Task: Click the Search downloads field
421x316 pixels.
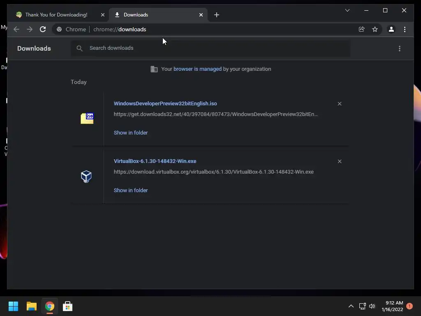Action: pos(210,48)
